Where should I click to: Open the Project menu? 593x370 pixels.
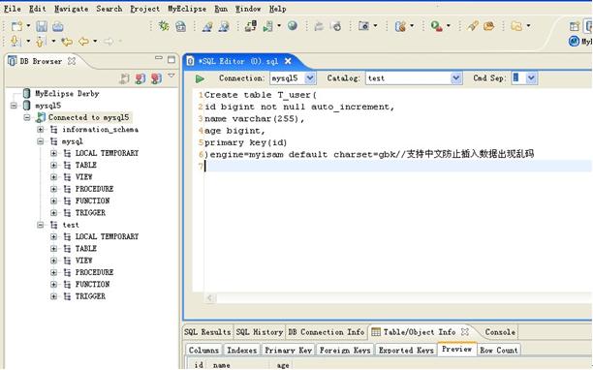(x=144, y=9)
